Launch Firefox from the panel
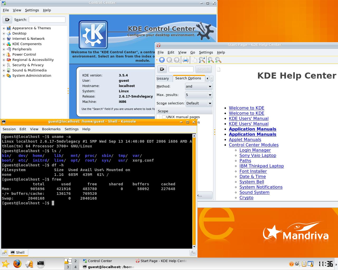The height and width of the screenshot is (270, 338). (x=17, y=264)
